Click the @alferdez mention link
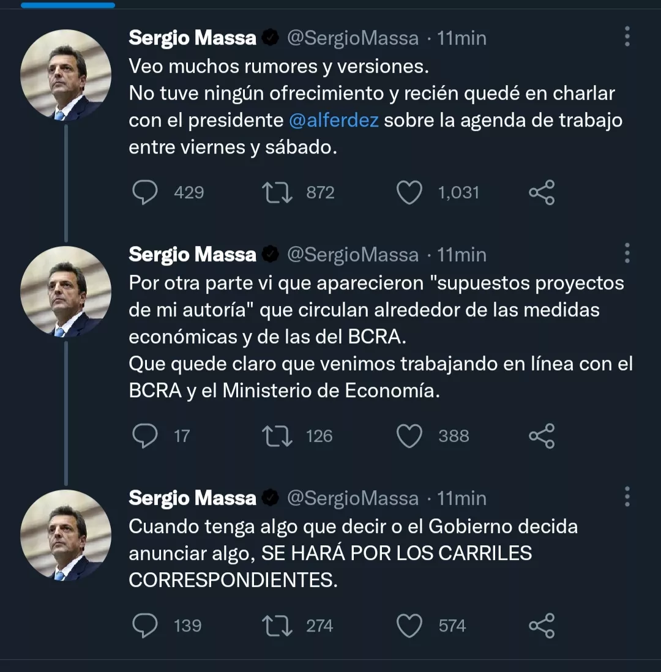The image size is (661, 672). pyautogui.click(x=334, y=120)
